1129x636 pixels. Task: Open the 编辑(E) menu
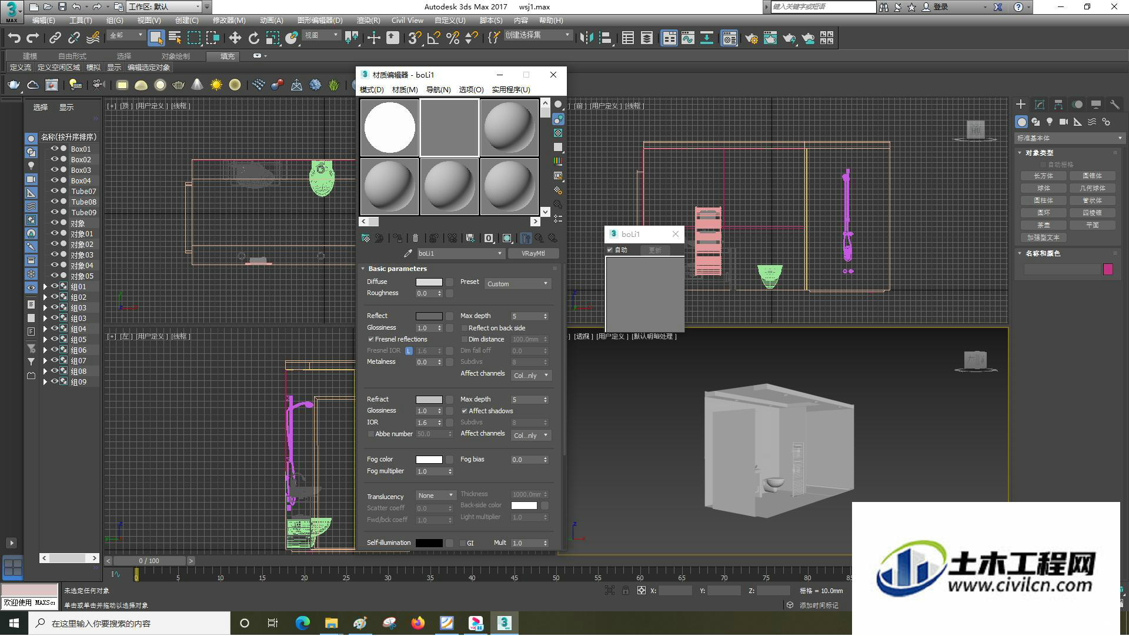point(44,20)
